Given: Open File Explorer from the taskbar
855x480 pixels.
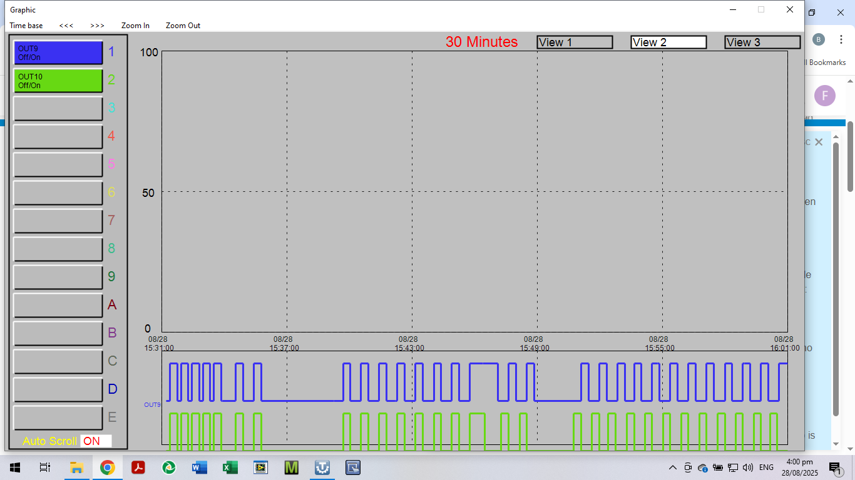Looking at the screenshot, I should [76, 467].
